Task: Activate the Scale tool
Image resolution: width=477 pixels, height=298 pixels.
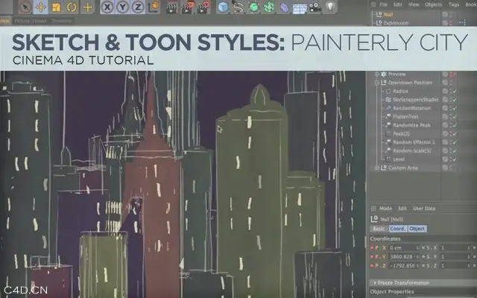Action: click(x=56, y=7)
